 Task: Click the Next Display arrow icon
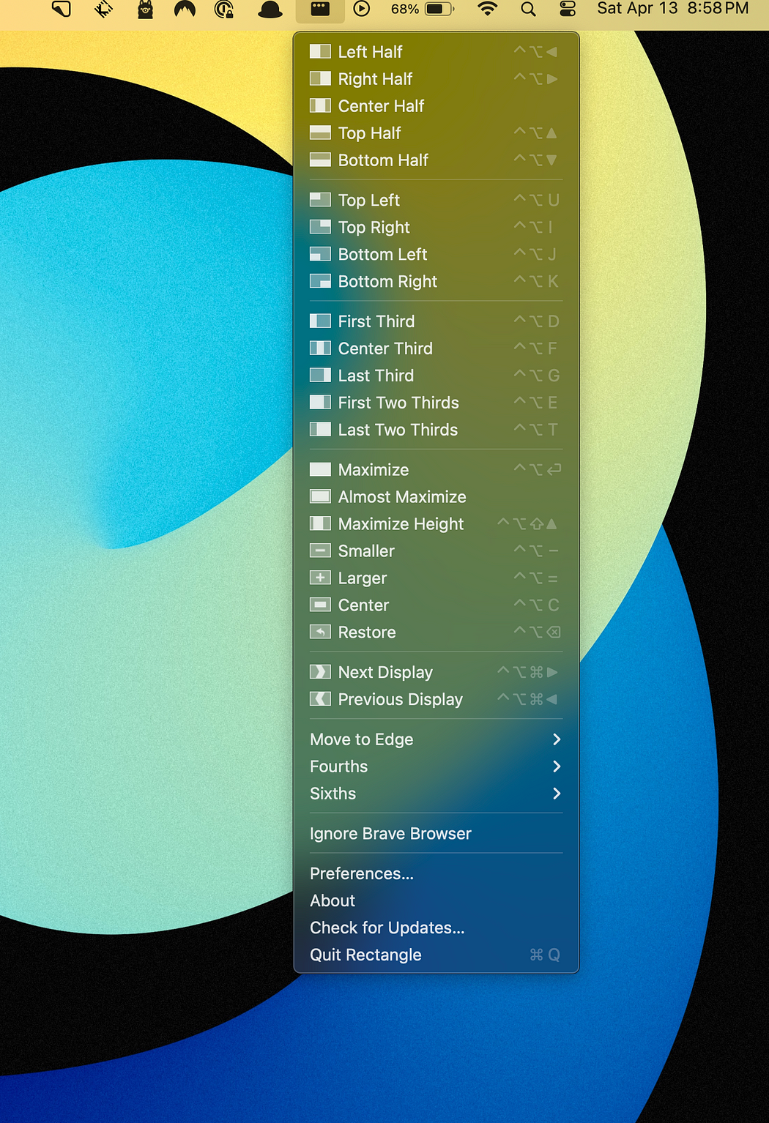click(x=320, y=672)
